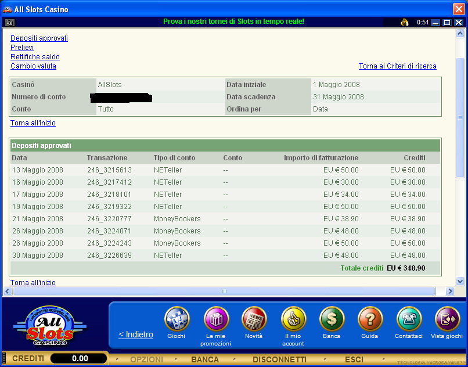468x367 pixels.
Task: Open Le mie promozioni gift icon
Action: [x=216, y=319]
